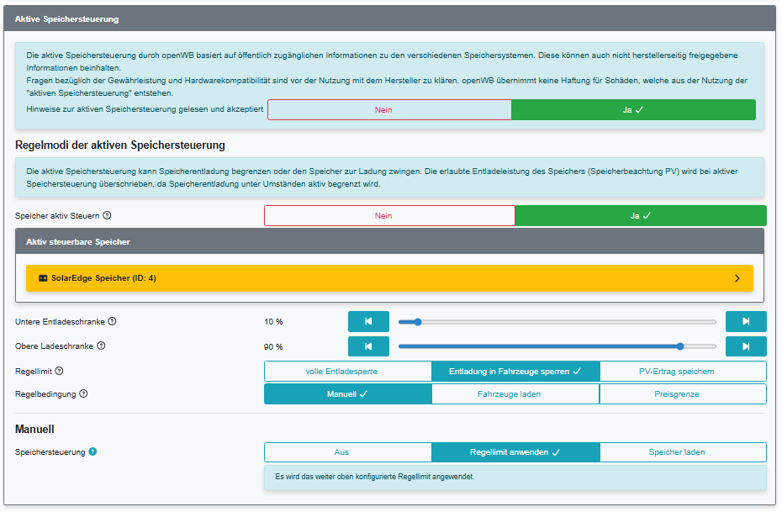This screenshot has width=782, height=512.
Task: Click blue help icon next to Speichersteuerung
Action: 92,451
